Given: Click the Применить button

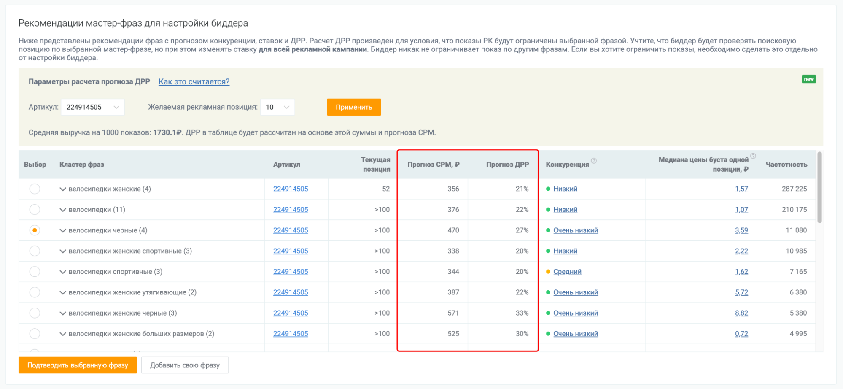Looking at the screenshot, I should point(354,107).
